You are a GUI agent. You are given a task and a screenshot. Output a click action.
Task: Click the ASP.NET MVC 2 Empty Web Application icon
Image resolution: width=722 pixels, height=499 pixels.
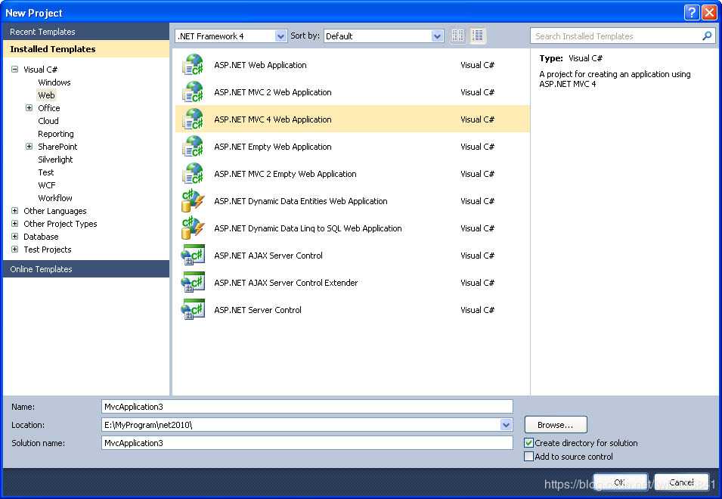[193, 174]
